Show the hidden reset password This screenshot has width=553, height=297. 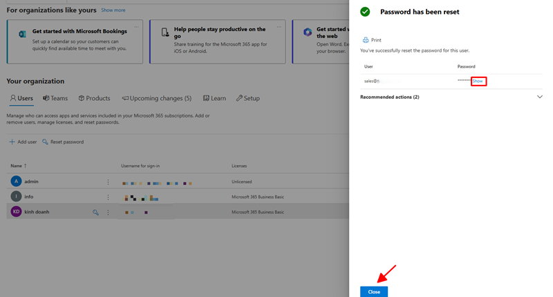coord(478,82)
